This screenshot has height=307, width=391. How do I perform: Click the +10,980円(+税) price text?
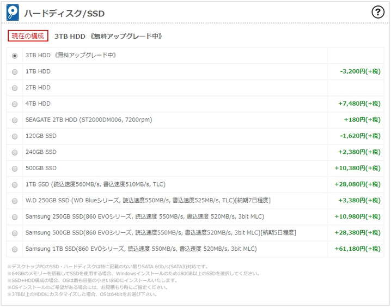[357, 216]
